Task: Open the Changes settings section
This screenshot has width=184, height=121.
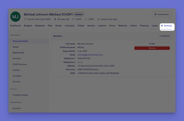Action: click(x=17, y=76)
